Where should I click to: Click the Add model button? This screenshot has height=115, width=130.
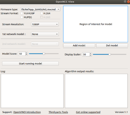coord(79,45)
